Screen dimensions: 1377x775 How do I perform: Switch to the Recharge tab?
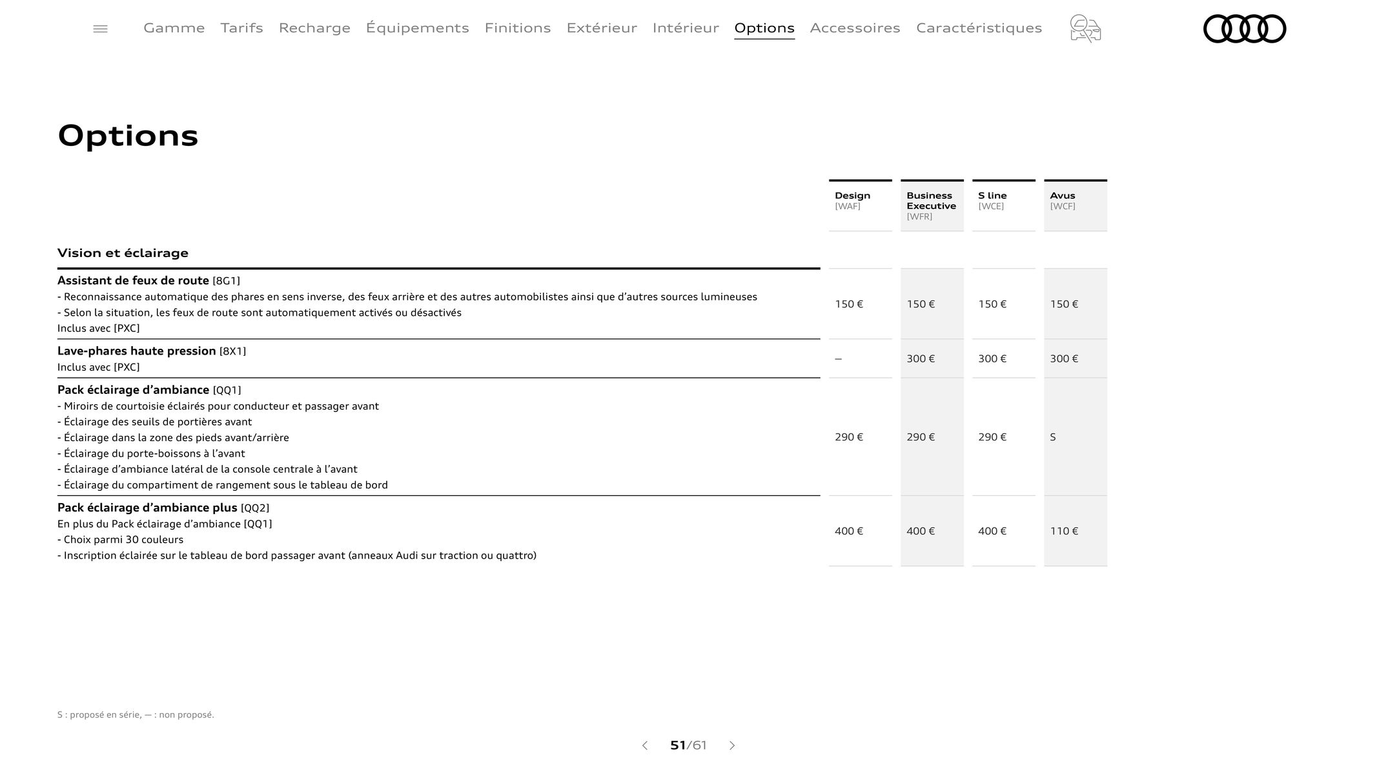pos(314,28)
